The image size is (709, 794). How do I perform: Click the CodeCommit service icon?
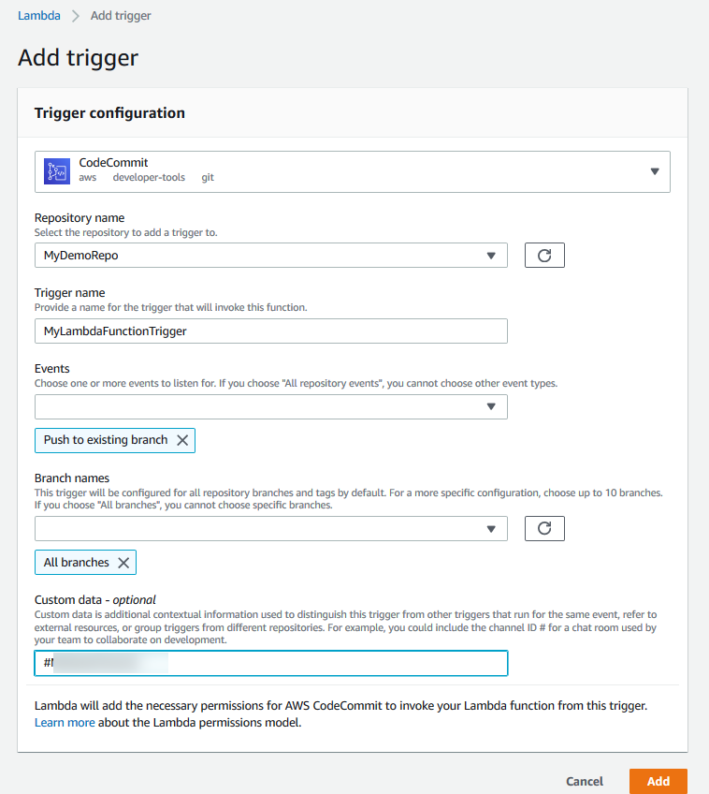55,170
